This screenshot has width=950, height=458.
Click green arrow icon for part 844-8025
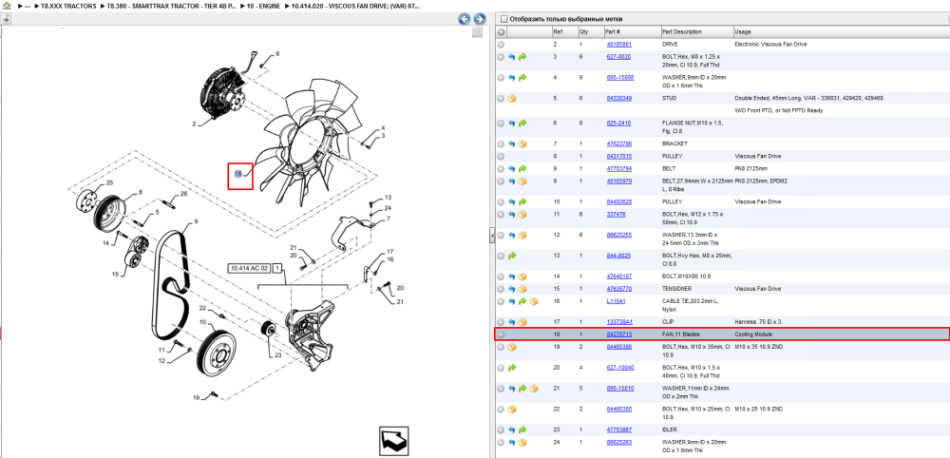(512, 256)
